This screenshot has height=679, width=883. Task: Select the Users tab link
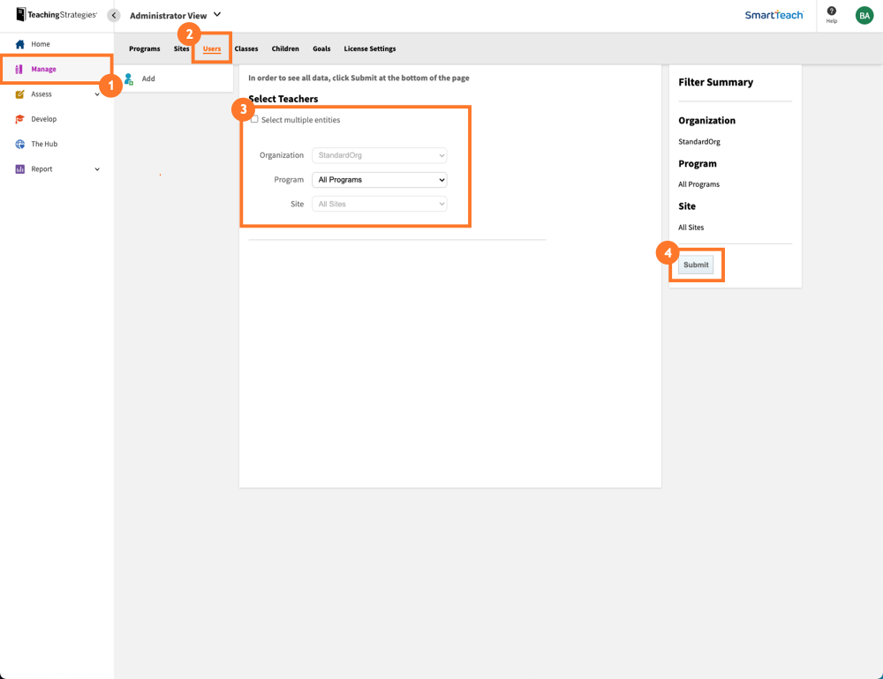(x=211, y=48)
